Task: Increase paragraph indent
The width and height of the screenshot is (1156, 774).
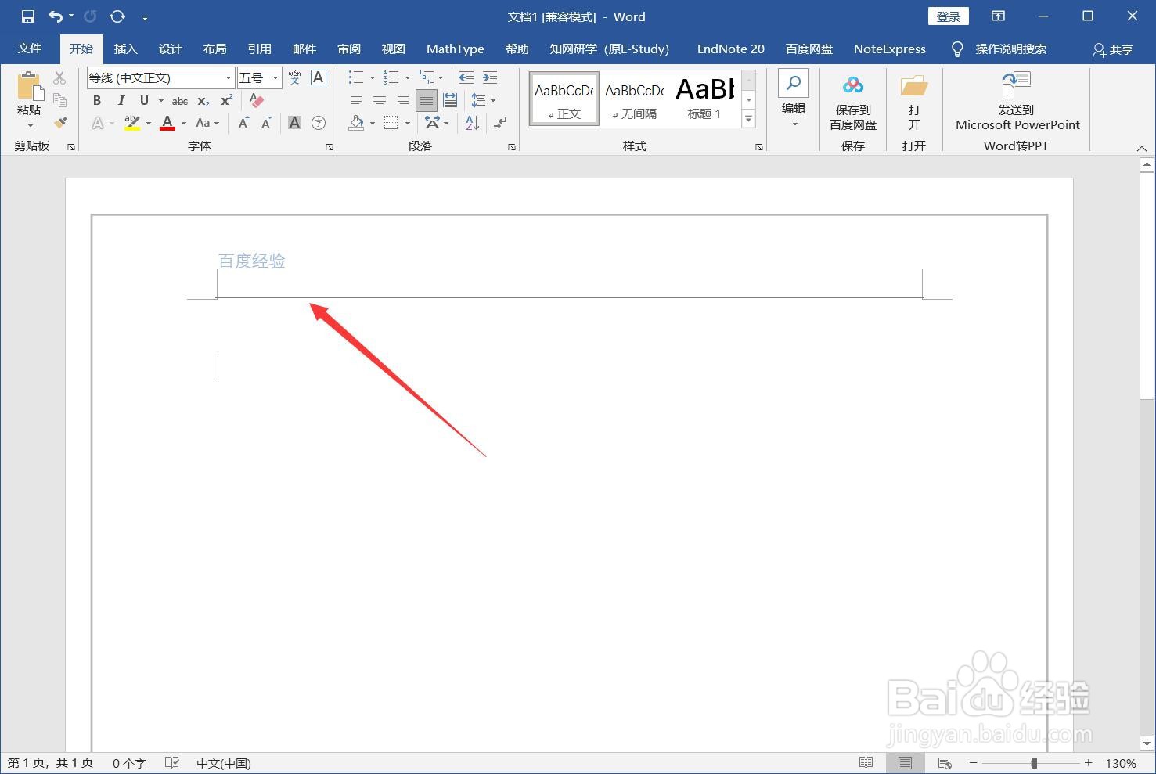Action: pyautogui.click(x=490, y=77)
